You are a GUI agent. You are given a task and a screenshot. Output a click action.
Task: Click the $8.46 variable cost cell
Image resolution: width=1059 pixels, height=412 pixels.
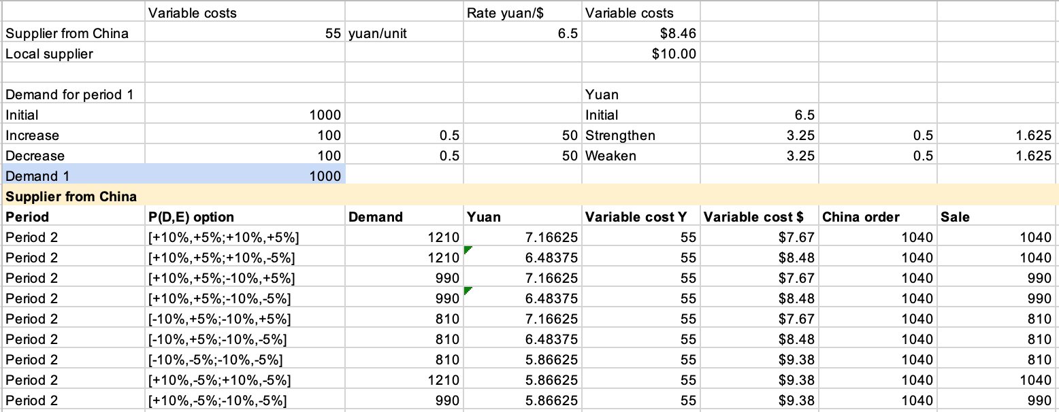[x=678, y=33]
